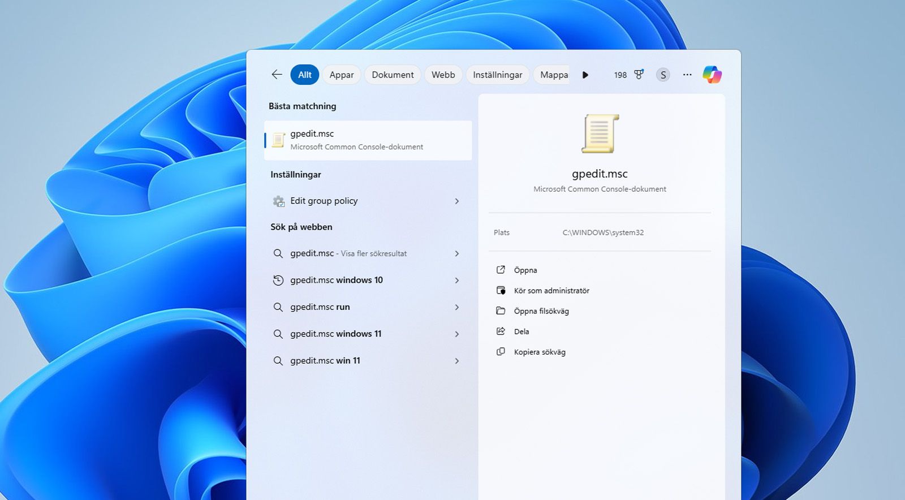Screen dimensions: 905x500
Task: Select the gpedit.msc win 11 suggestion
Action: pyautogui.click(x=368, y=360)
